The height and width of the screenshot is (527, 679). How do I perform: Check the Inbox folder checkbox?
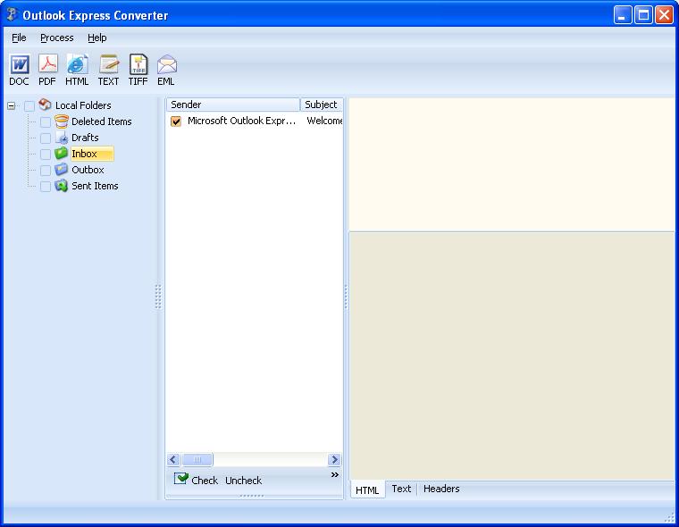pyautogui.click(x=46, y=155)
